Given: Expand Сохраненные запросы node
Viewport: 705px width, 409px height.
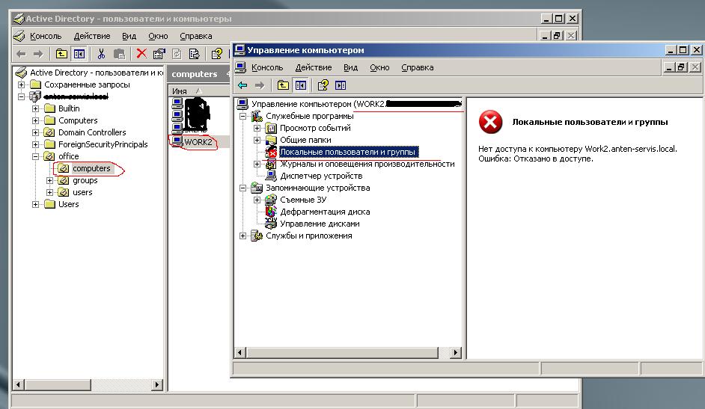Looking at the screenshot, I should pos(21,84).
